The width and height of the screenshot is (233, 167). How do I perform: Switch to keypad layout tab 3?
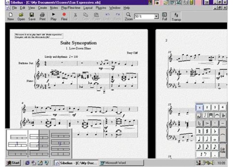[x=215, y=107]
